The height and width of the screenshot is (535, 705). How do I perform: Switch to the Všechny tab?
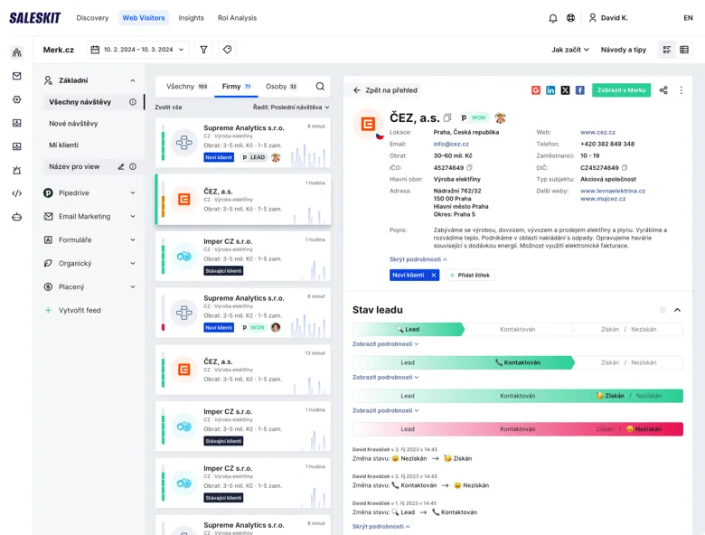click(x=186, y=87)
